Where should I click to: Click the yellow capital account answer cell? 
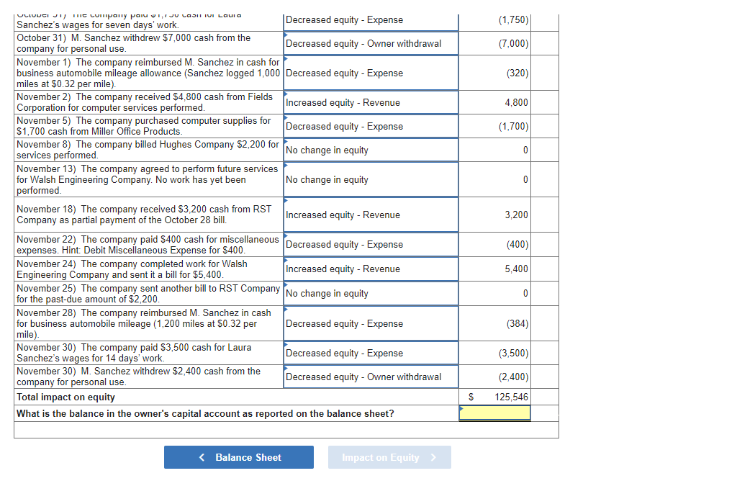pyautogui.click(x=494, y=413)
